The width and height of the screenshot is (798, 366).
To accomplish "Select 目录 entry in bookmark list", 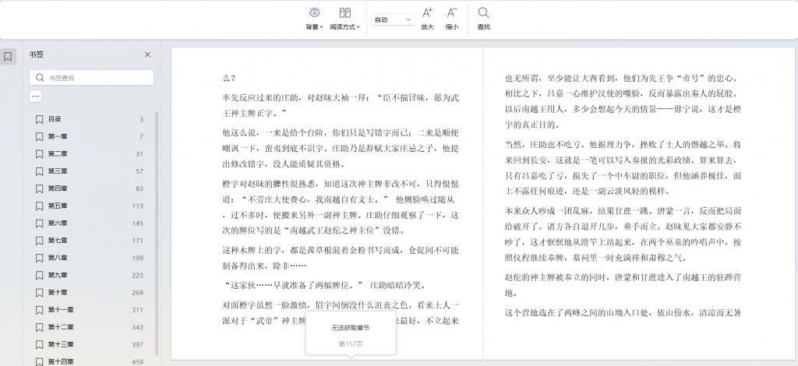I will click(55, 119).
